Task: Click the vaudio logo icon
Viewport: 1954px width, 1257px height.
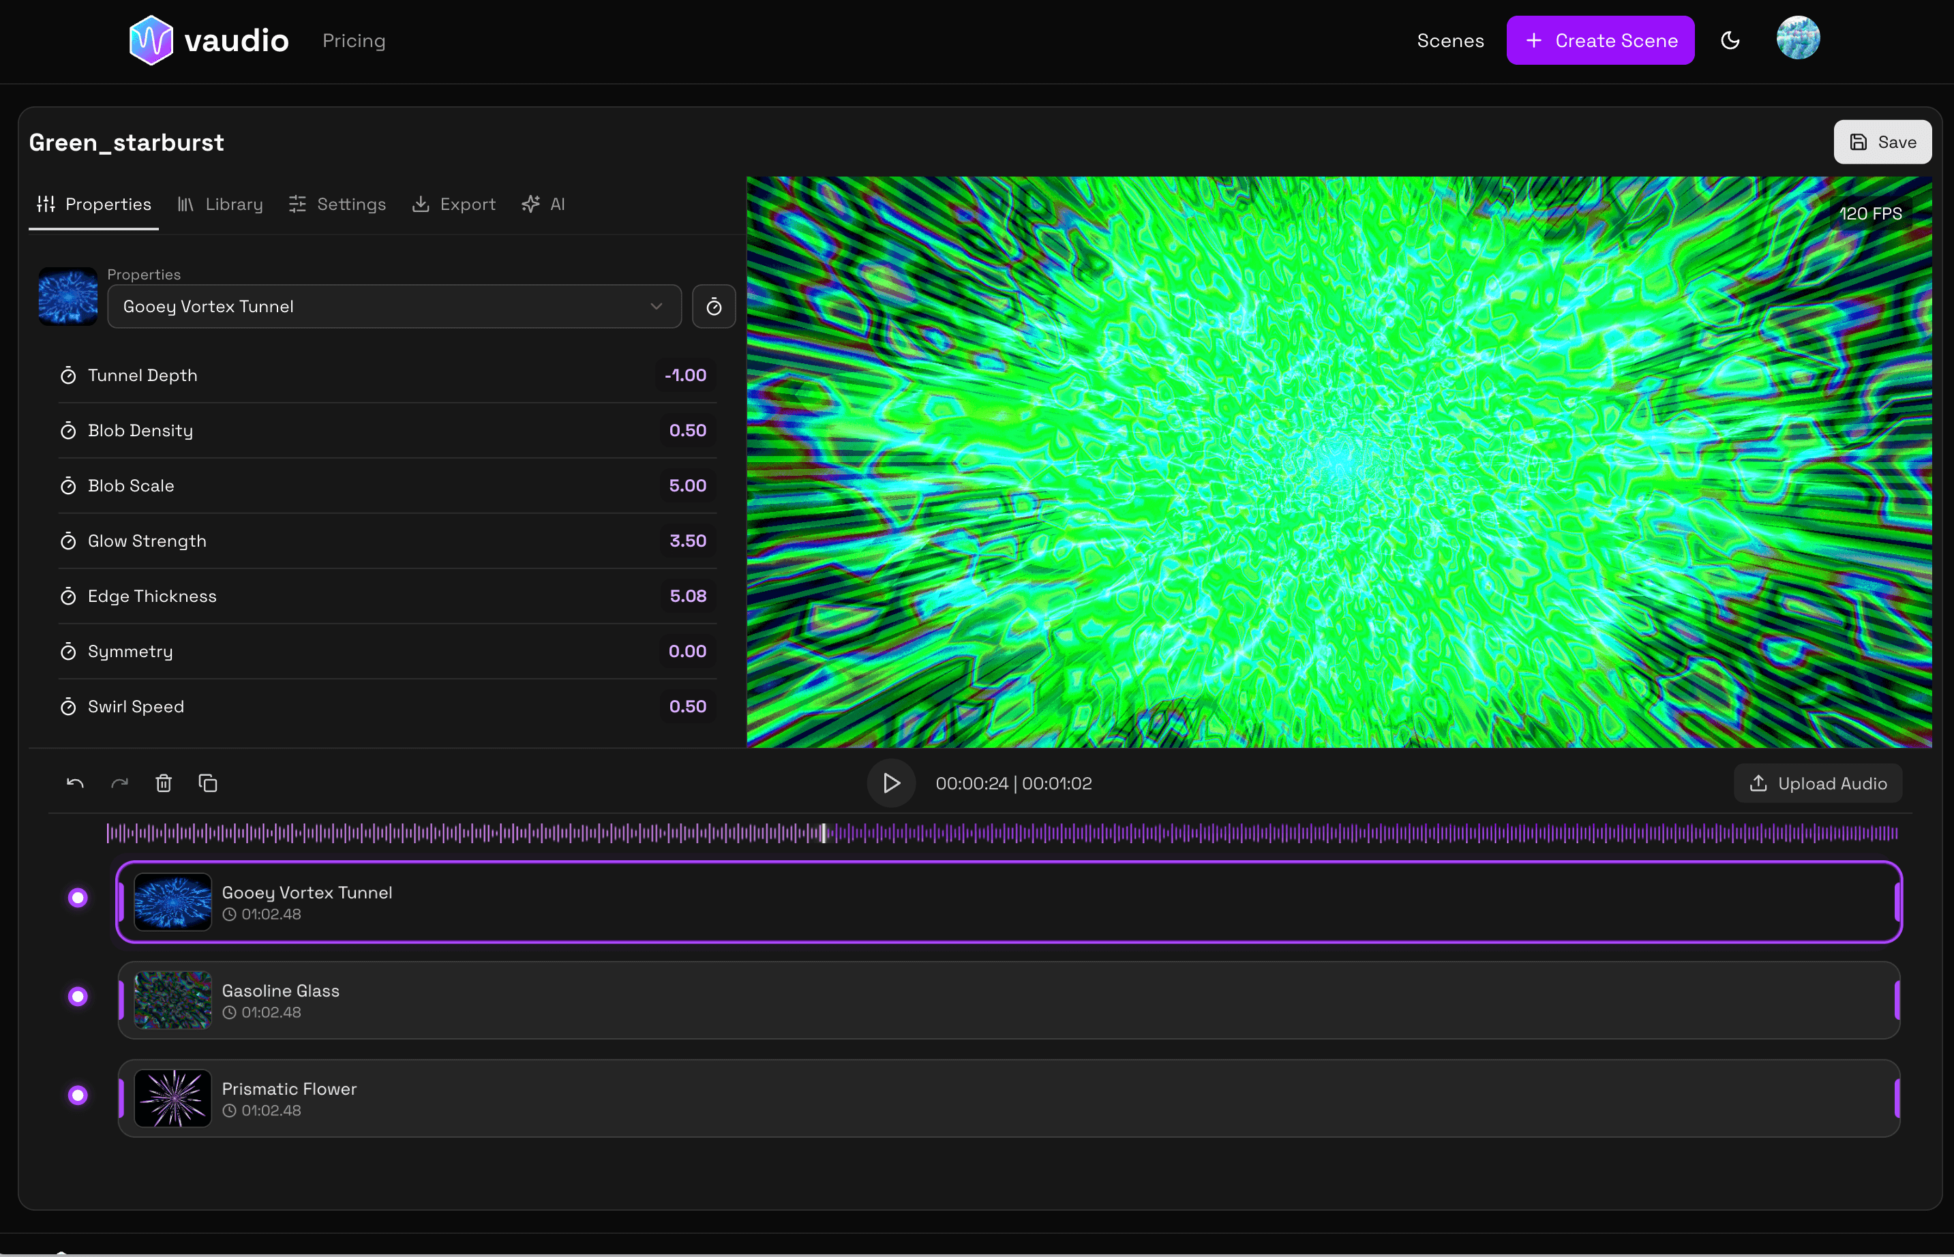Action: [x=151, y=40]
